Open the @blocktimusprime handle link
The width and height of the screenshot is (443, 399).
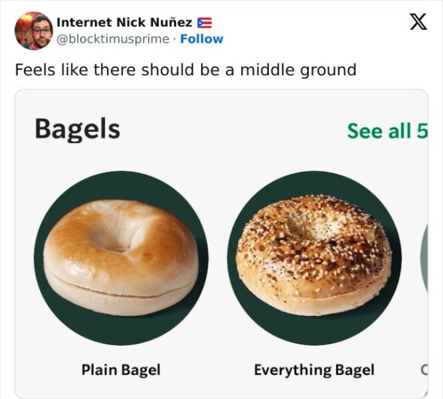click(113, 39)
